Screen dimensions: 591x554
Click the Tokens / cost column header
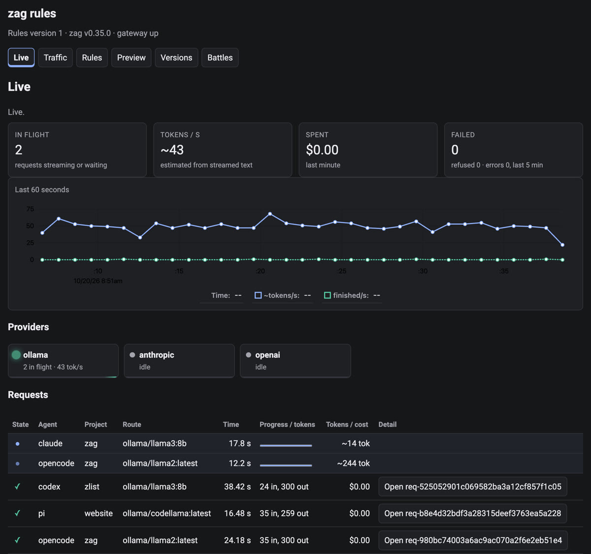(x=347, y=424)
